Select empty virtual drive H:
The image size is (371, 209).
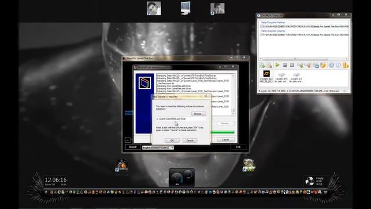click(281, 77)
